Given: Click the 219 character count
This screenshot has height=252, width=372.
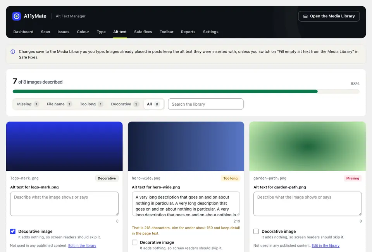Looking at the screenshot, I should pyautogui.click(x=237, y=221).
